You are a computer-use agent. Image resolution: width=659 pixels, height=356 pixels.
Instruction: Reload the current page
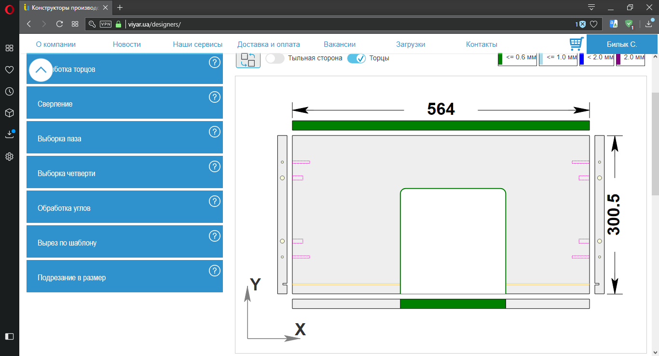coord(60,24)
